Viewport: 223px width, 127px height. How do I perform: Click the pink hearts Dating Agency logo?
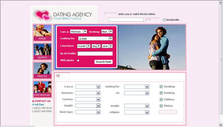(43, 15)
